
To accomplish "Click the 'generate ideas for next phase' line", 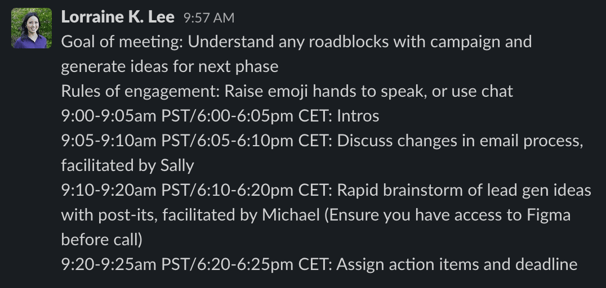I will coord(170,67).
